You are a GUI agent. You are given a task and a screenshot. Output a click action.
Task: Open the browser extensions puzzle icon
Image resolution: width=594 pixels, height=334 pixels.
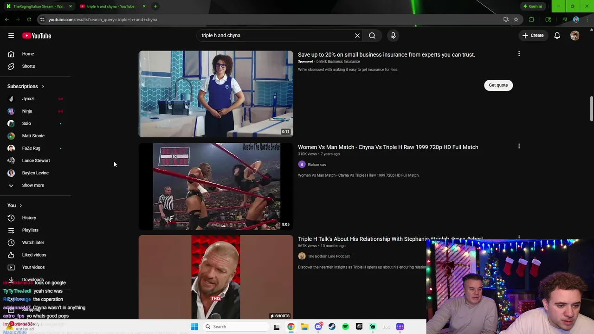click(532, 19)
